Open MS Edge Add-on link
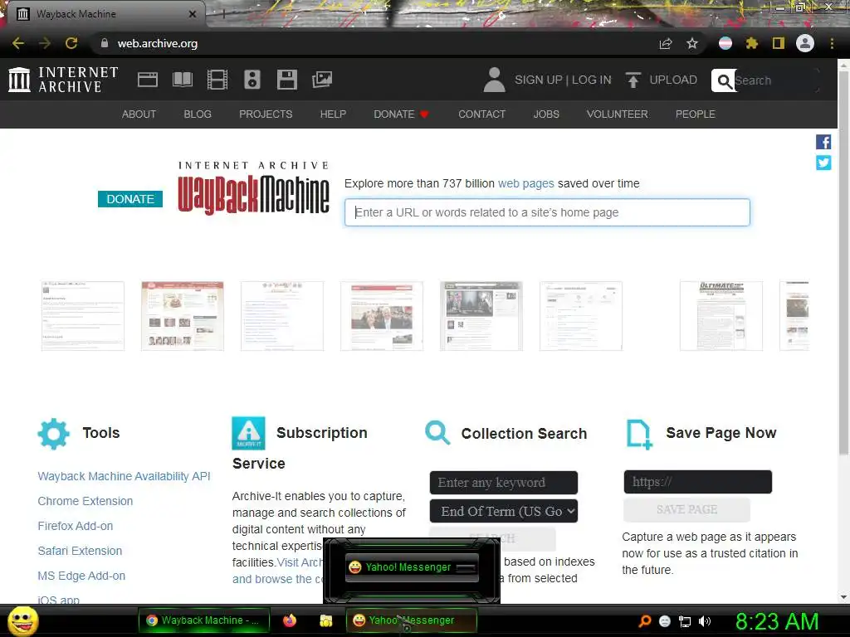Viewport: 850px width, 637px height. click(81, 576)
